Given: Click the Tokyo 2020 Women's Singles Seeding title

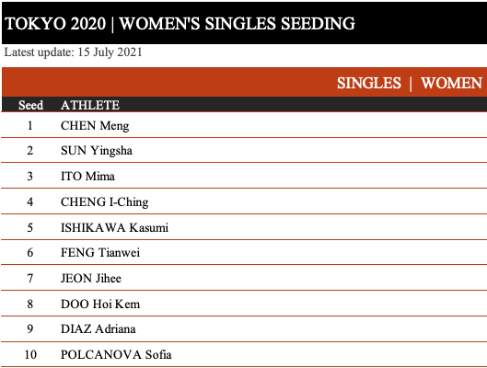Looking at the screenshot, I should pos(180,24).
